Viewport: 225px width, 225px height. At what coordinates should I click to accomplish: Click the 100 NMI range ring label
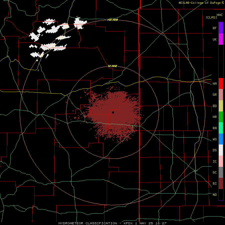pyautogui.click(x=112, y=20)
